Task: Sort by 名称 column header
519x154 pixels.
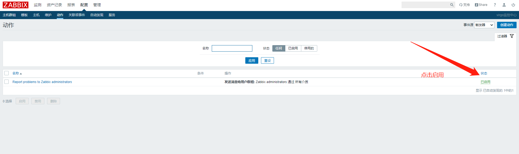Action: [x=17, y=73]
